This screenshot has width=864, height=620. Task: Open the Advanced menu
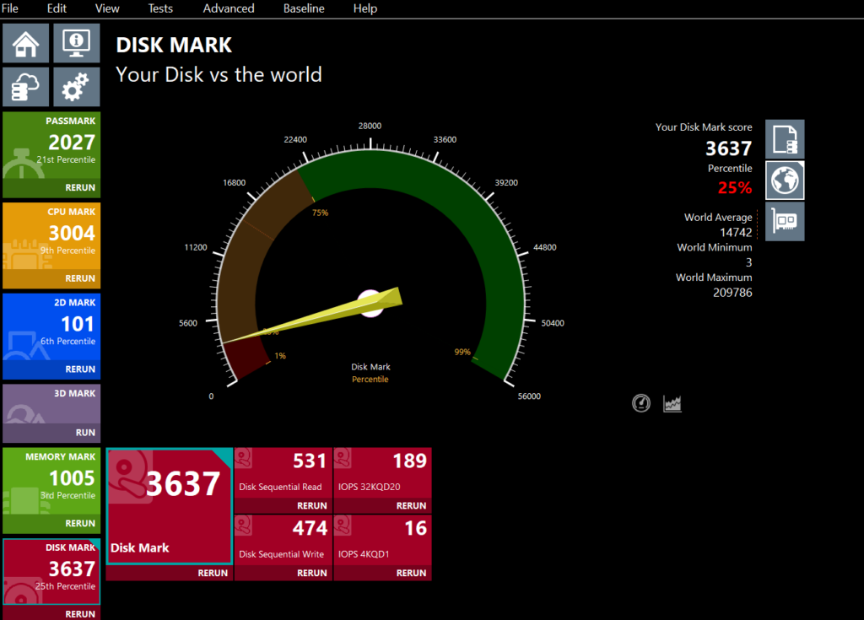[x=229, y=8]
